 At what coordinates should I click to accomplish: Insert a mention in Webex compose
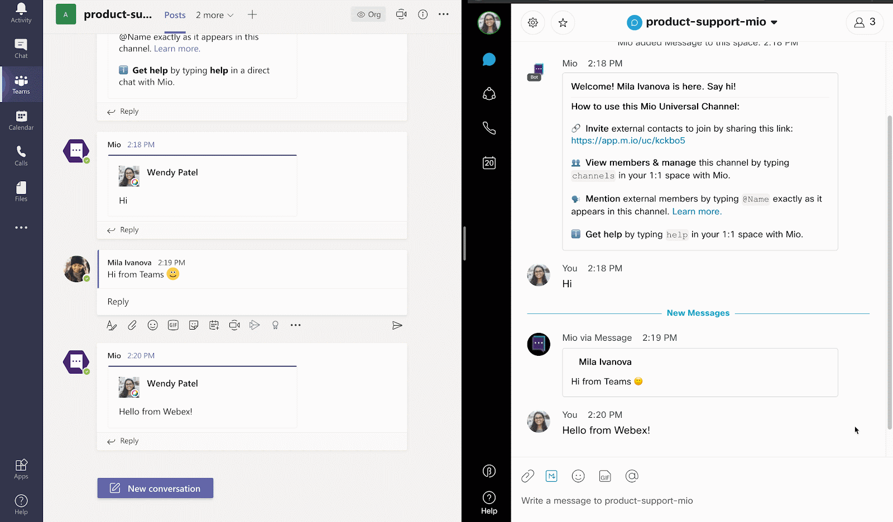coord(632,476)
